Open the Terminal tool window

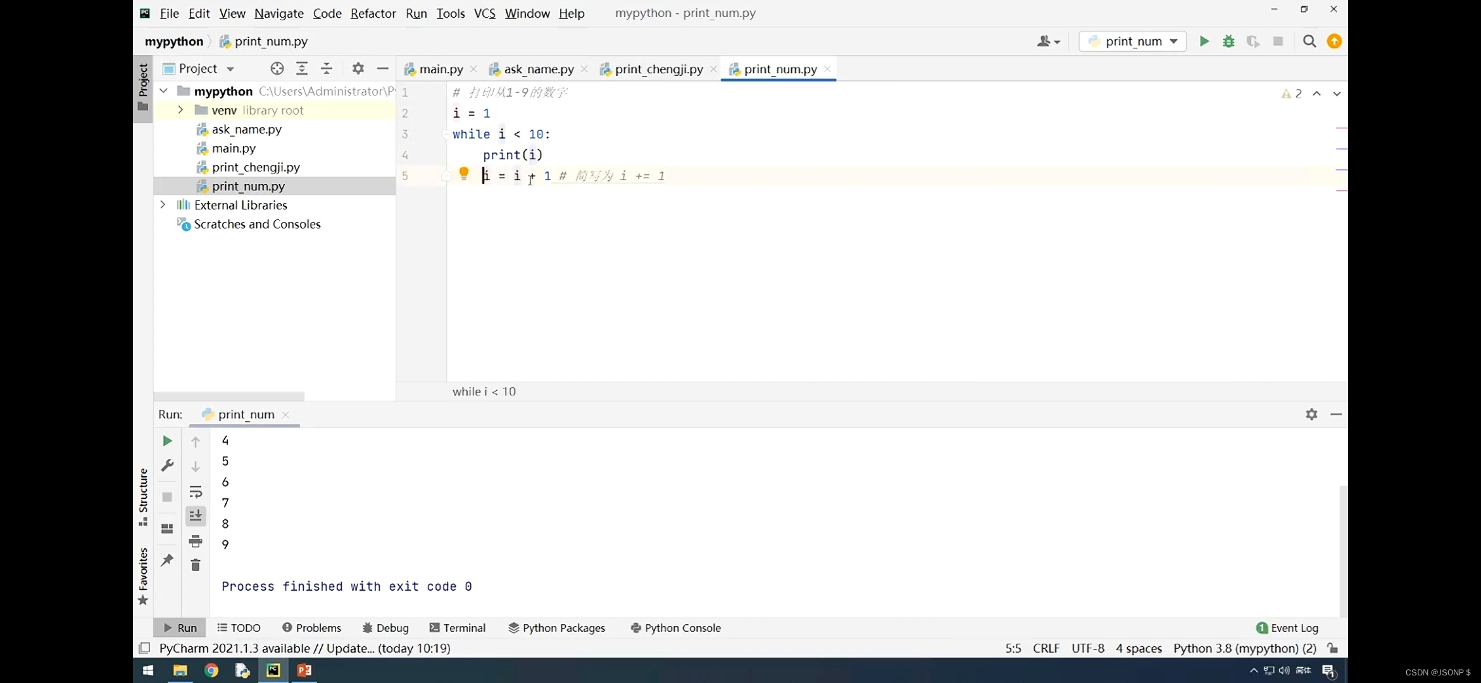pyautogui.click(x=458, y=628)
